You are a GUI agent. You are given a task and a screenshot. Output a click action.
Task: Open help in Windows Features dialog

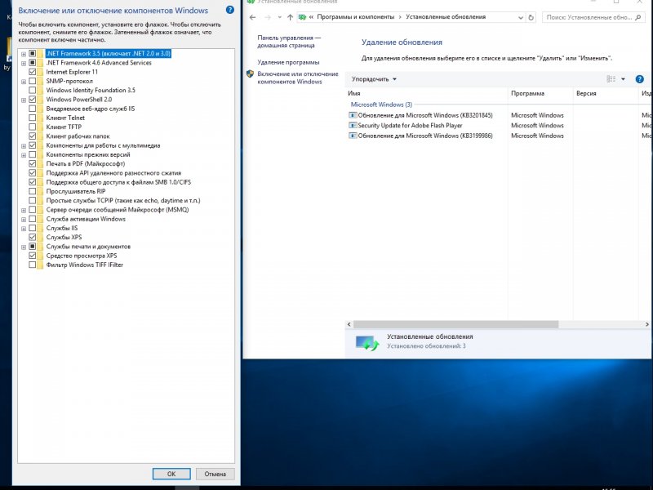click(230, 10)
